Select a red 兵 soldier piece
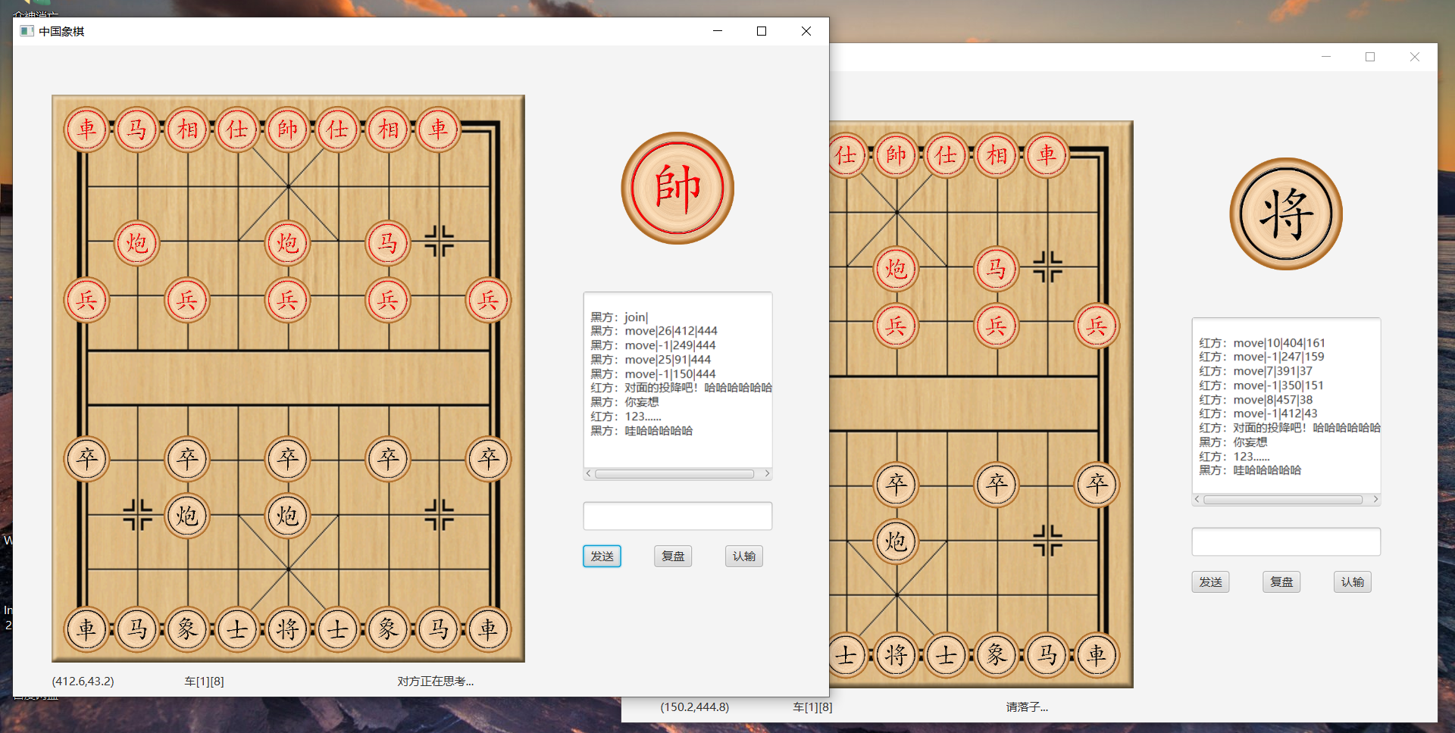Image resolution: width=1455 pixels, height=733 pixels. [287, 301]
